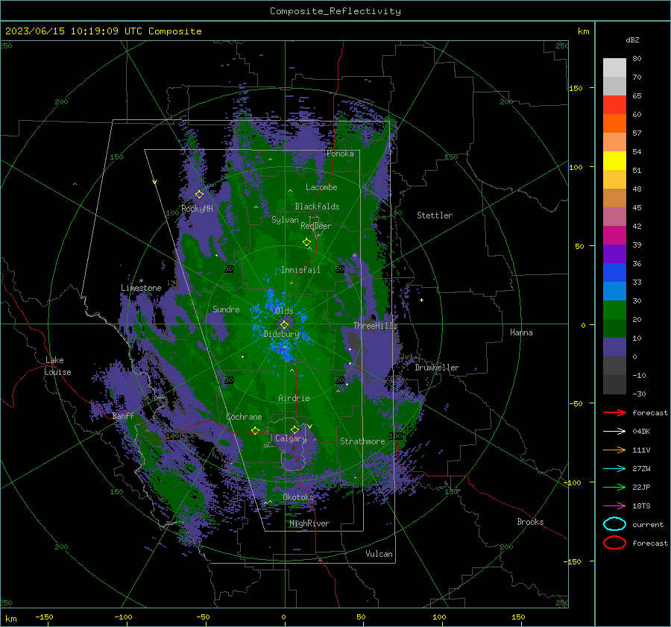This screenshot has width=671, height=627.
Task: Click the red forecast arrow in legend
Action: [614, 412]
